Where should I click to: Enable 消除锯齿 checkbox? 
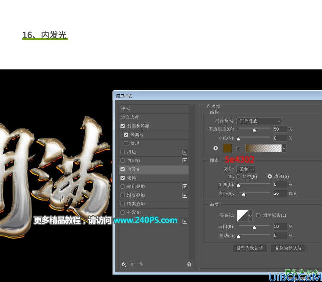(x=258, y=215)
